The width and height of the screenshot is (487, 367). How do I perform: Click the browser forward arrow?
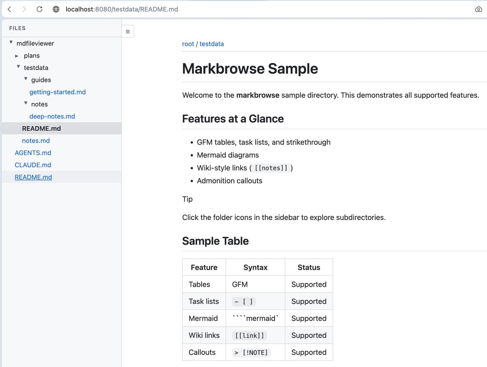pyautogui.click(x=24, y=9)
